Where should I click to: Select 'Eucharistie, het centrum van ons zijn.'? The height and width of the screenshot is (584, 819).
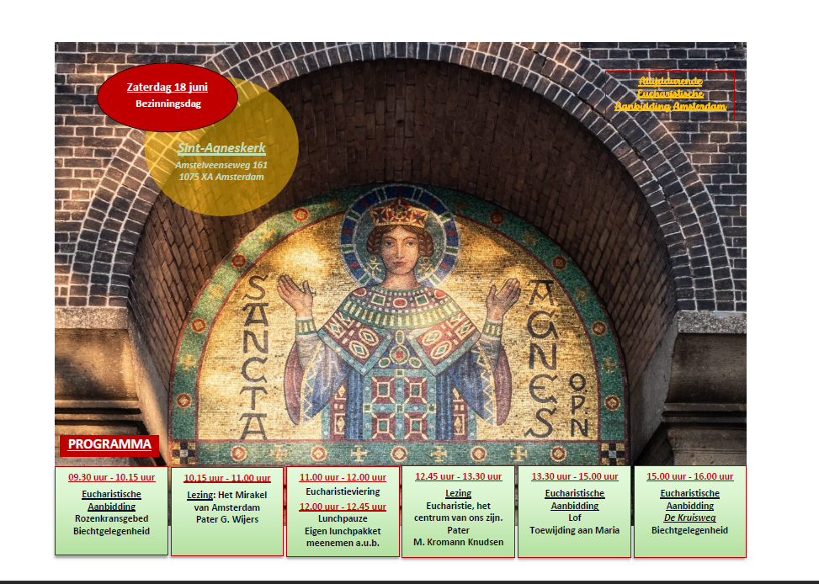click(x=459, y=512)
